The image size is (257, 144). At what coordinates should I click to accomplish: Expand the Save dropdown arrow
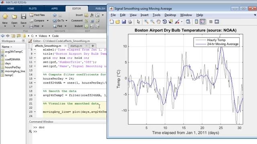click(23, 26)
